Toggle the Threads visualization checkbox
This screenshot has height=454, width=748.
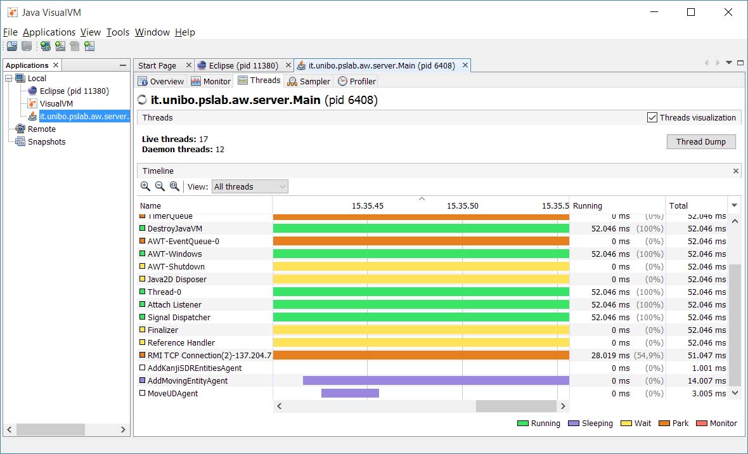(x=652, y=117)
